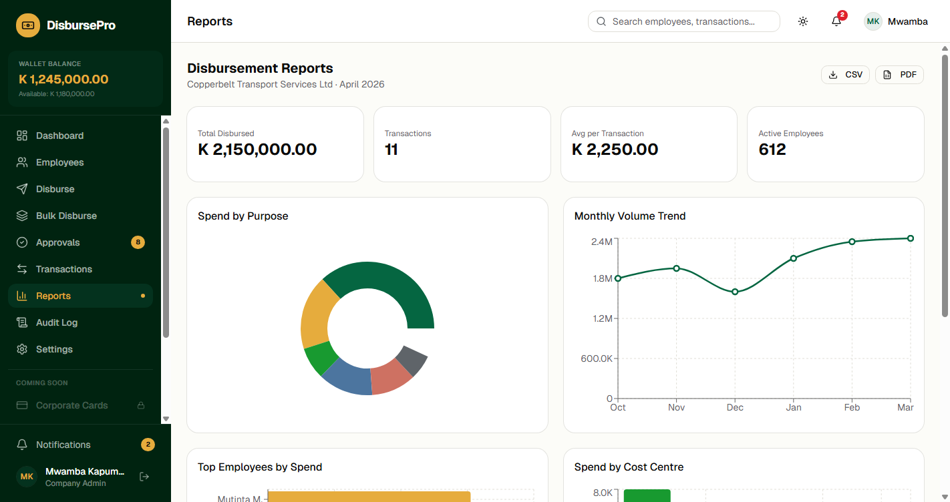Click the DisbursePro wallet logo icon
Image resolution: width=950 pixels, height=502 pixels.
coord(28,25)
